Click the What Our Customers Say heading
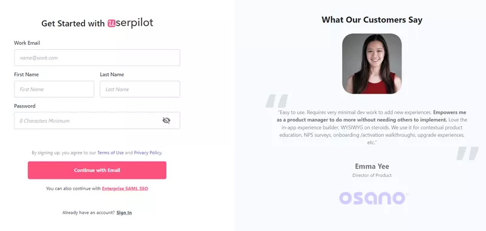 (372, 20)
